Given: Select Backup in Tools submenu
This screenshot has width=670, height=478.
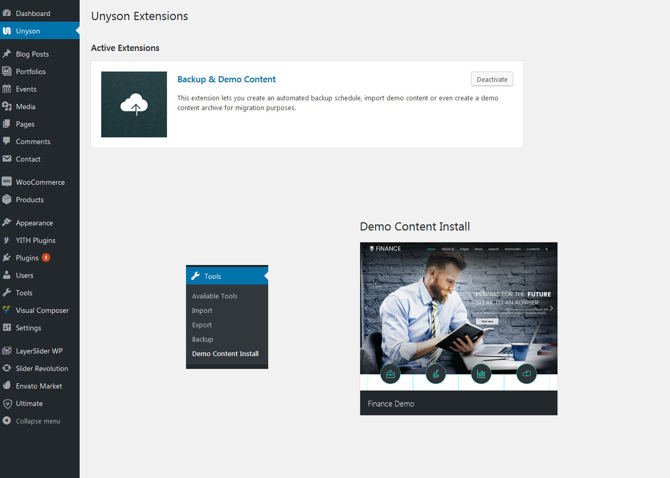Looking at the screenshot, I should (202, 339).
